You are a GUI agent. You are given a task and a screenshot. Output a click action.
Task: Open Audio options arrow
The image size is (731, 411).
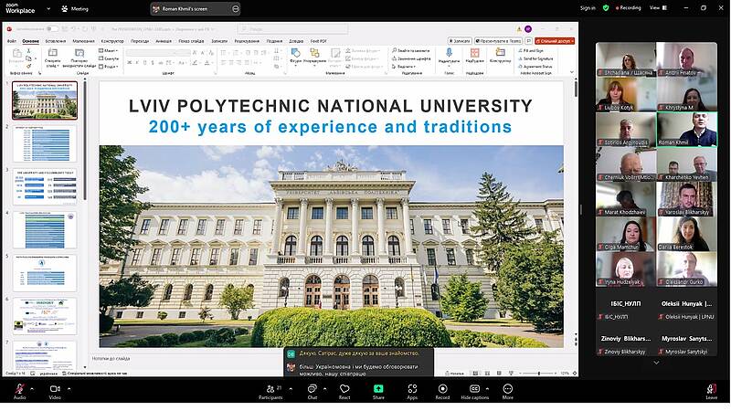click(32, 389)
